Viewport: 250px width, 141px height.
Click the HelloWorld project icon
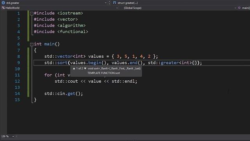click(x=3, y=8)
